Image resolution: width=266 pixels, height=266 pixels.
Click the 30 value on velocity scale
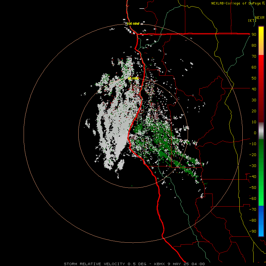[254, 100]
